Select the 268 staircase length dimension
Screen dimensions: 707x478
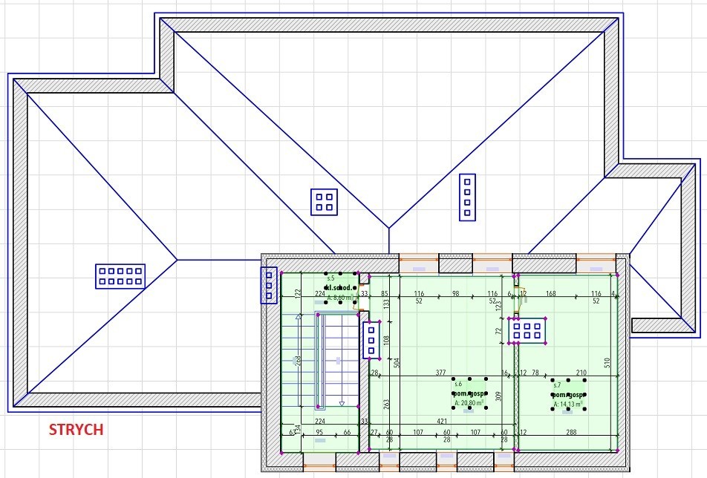(x=297, y=361)
